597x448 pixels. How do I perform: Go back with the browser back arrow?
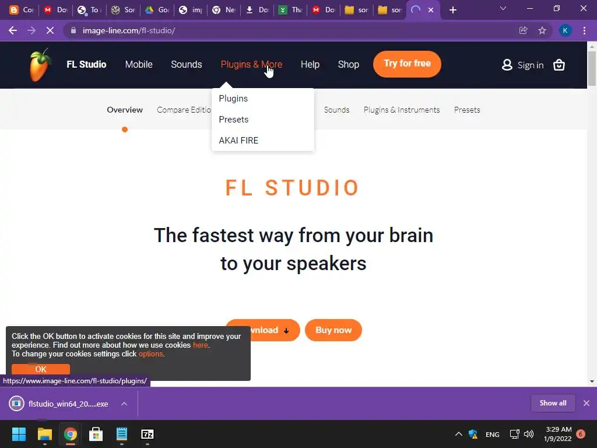click(13, 30)
